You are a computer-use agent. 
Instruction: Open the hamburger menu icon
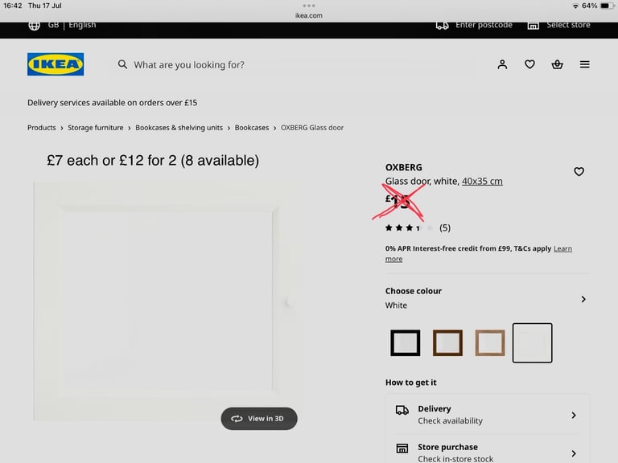click(x=584, y=64)
